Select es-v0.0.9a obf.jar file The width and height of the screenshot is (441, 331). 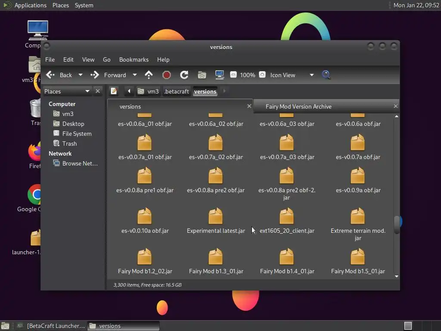pos(358,181)
